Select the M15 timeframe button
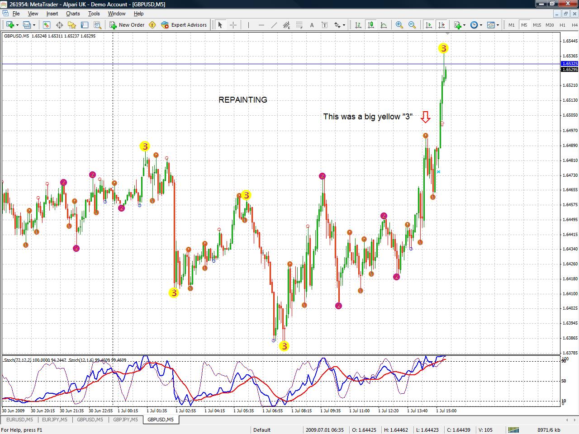Viewport: 579px width, 434px height. 536,25
